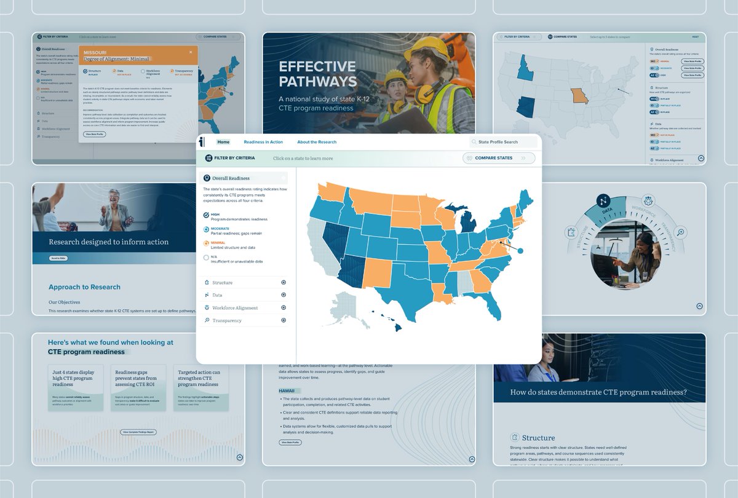The width and height of the screenshot is (738, 498).
Task: Remove AZ chip under Overall Readiness
Action: pos(654,75)
